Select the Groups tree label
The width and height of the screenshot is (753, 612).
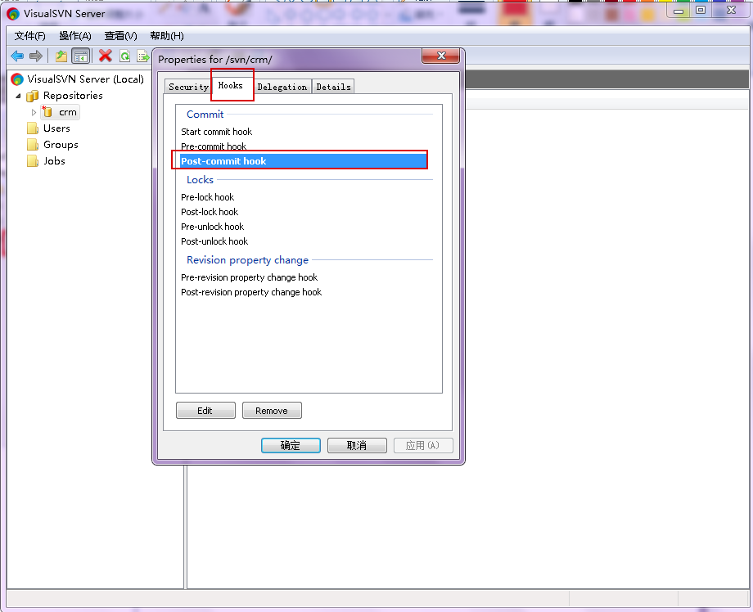[x=61, y=145]
